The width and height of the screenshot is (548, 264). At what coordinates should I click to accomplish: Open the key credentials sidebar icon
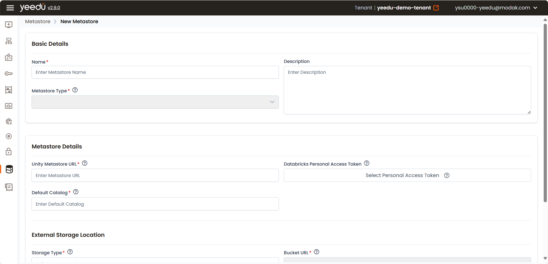pos(9,74)
